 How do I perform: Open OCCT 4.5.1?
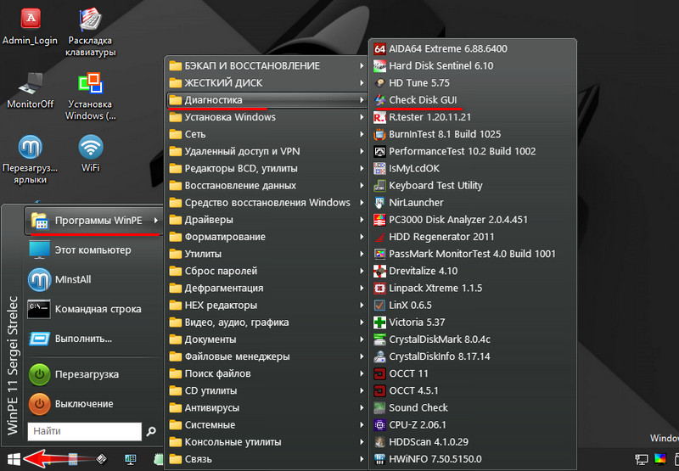473,390
